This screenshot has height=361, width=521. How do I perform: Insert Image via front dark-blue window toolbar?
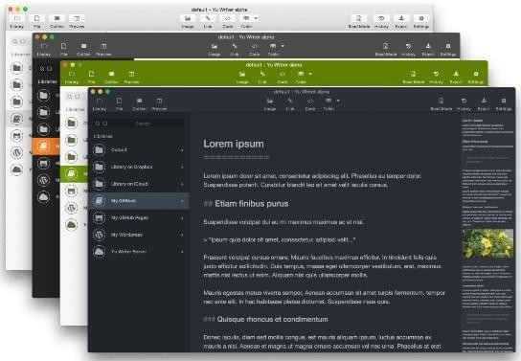click(x=270, y=101)
